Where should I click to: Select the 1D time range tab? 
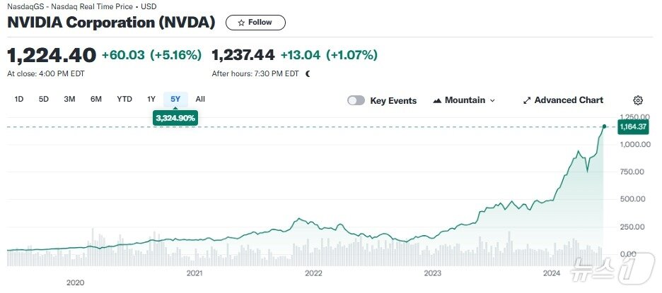point(19,99)
